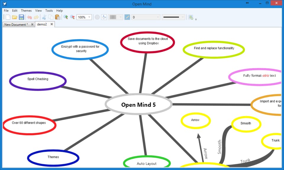
Task: Open the Tools menu
Action: (49, 10)
